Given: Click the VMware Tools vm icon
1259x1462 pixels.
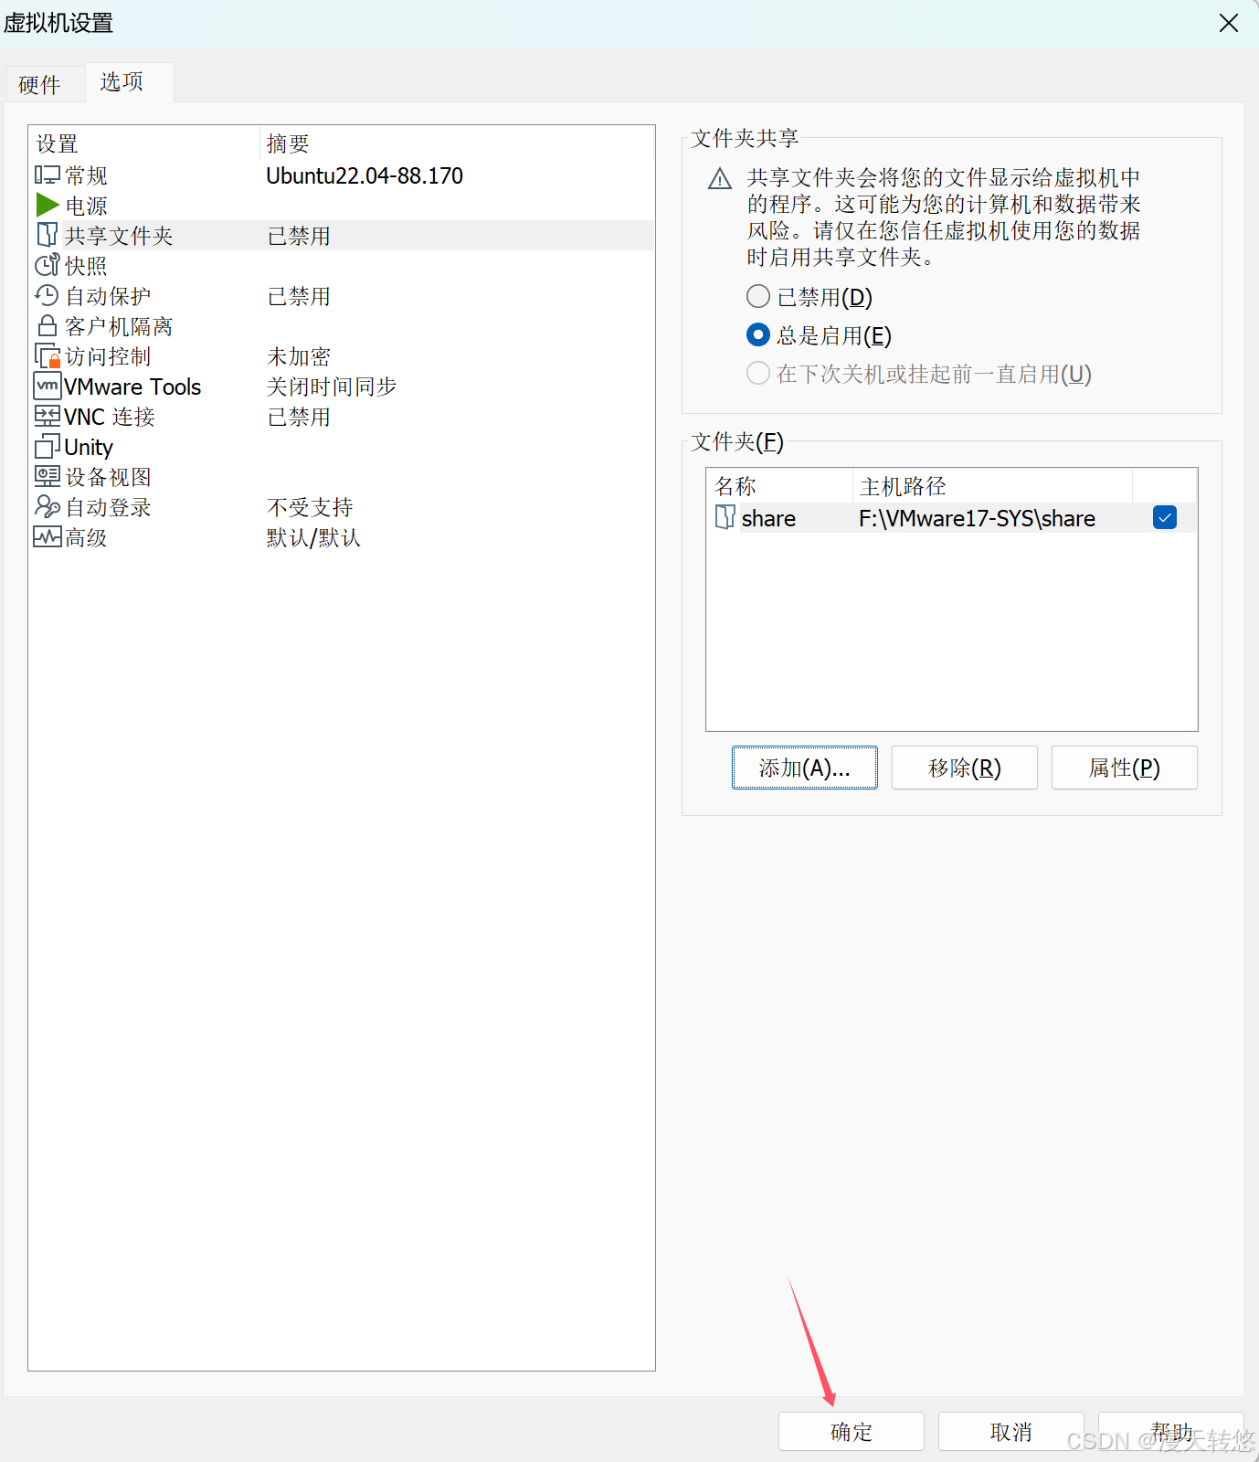Looking at the screenshot, I should click(48, 386).
